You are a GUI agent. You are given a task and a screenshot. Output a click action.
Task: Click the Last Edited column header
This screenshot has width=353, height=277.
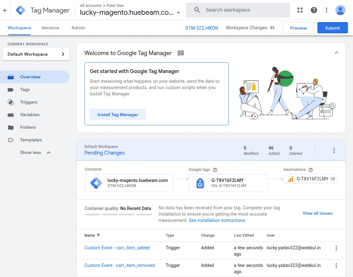coord(244,235)
